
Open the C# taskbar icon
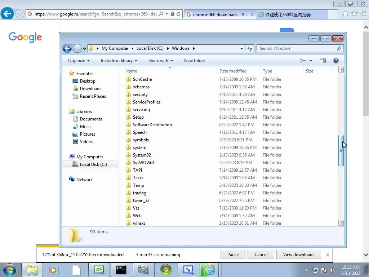[x=99, y=270]
